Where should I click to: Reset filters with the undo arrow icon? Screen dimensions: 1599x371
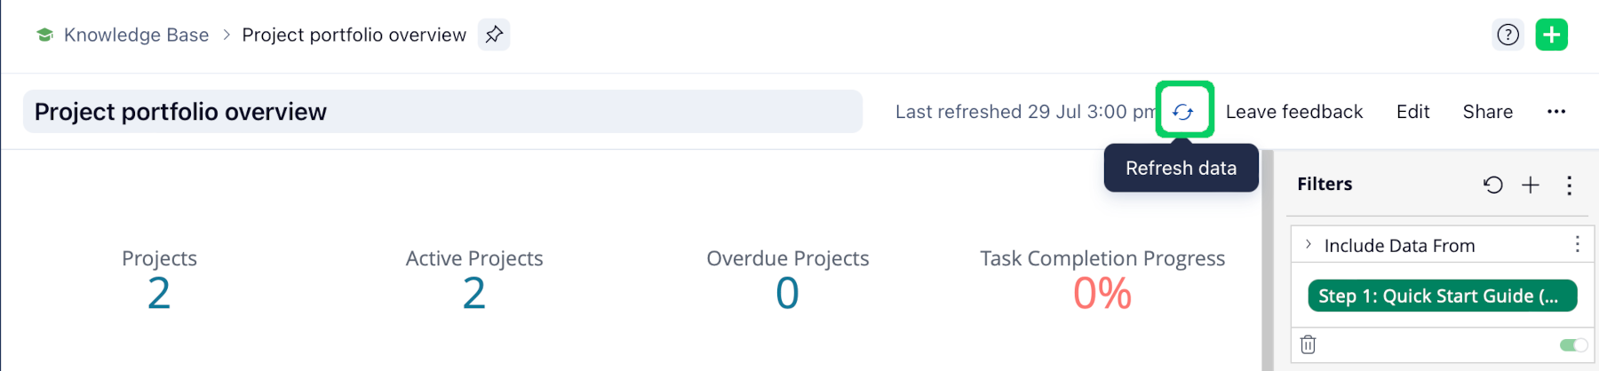[x=1492, y=185]
